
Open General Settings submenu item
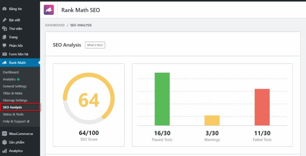[x=15, y=86]
